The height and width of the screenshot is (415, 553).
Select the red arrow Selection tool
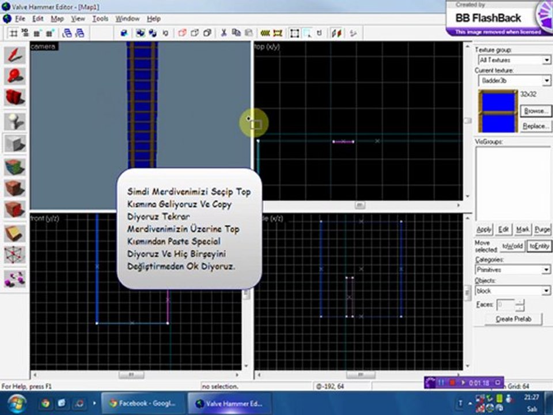pos(14,55)
